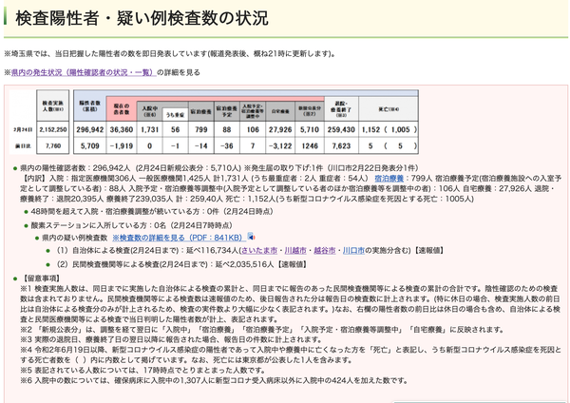Select the 296,942 cumulative positives cell

90,129
